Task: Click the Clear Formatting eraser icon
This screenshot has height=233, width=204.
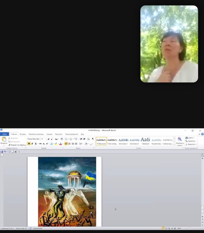Action: coord(62,139)
